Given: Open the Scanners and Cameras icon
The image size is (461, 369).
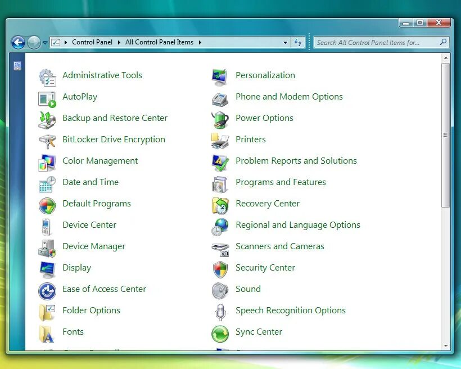Looking at the screenshot, I should pyautogui.click(x=220, y=250).
